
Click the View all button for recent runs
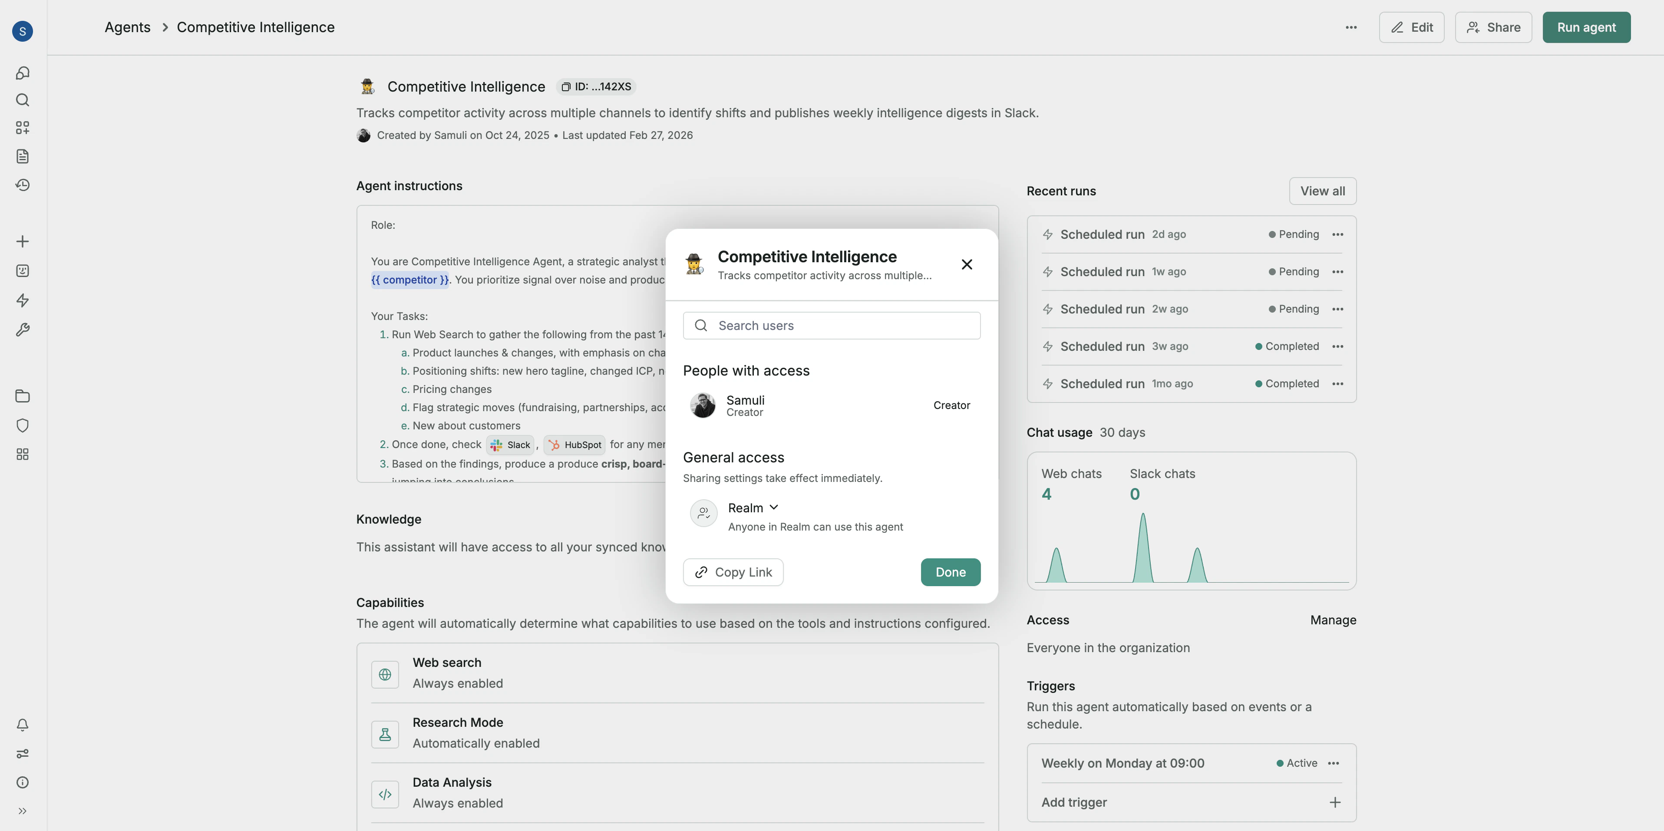point(1322,191)
